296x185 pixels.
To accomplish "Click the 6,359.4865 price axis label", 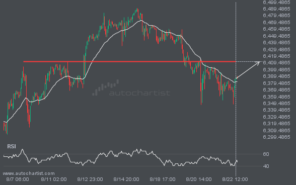I will point(276,97).
